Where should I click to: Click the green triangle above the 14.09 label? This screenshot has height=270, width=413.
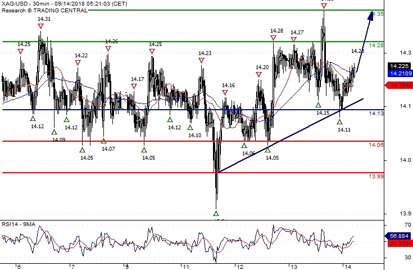tap(54, 132)
